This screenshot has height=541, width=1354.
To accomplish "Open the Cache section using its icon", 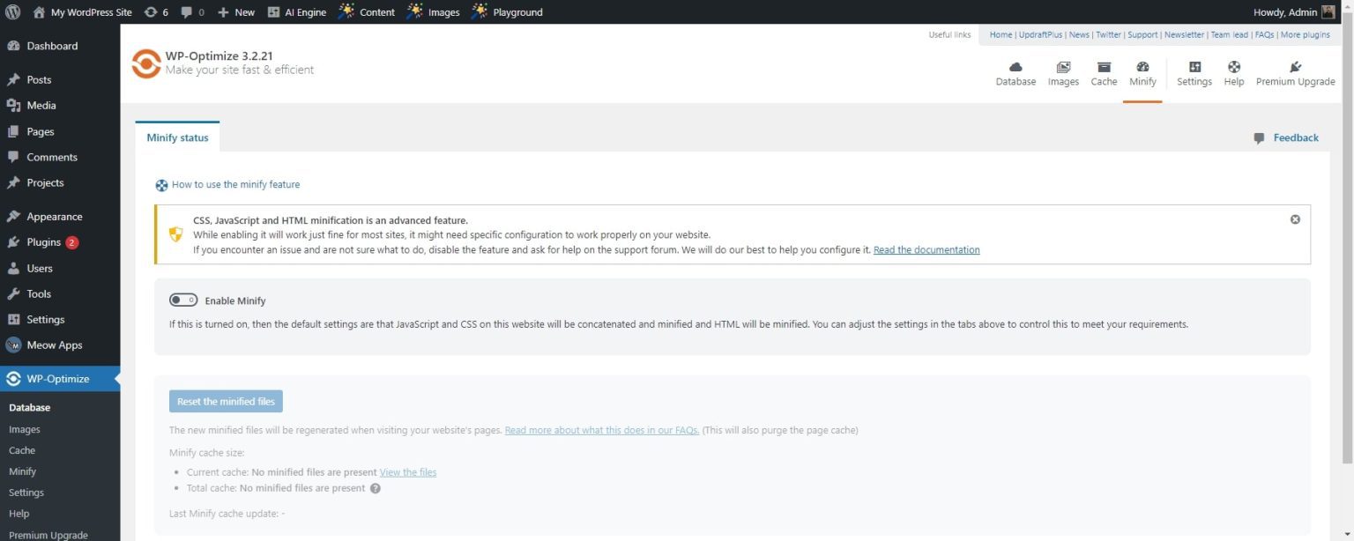I will coord(1103,70).
